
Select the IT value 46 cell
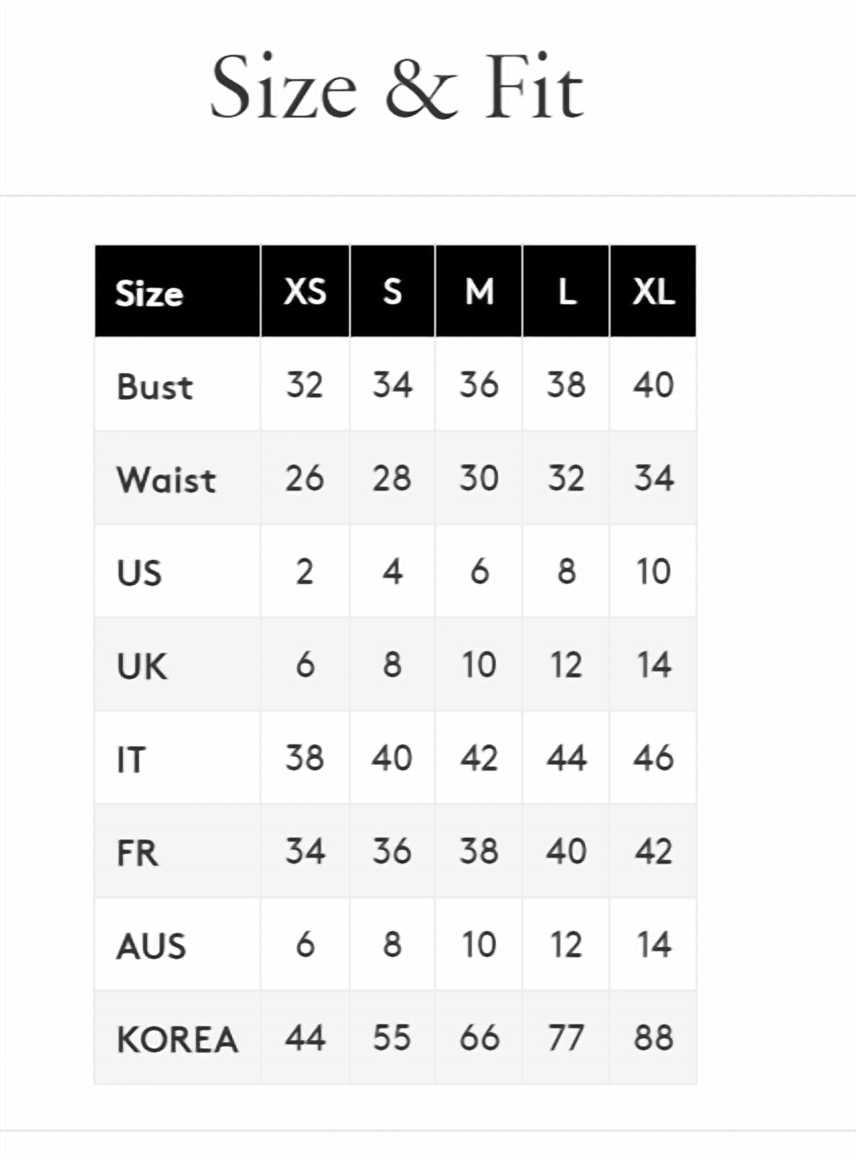click(653, 758)
